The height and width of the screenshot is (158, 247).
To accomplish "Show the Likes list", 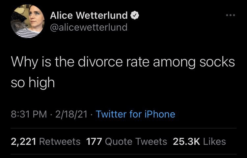I will [214, 141].
